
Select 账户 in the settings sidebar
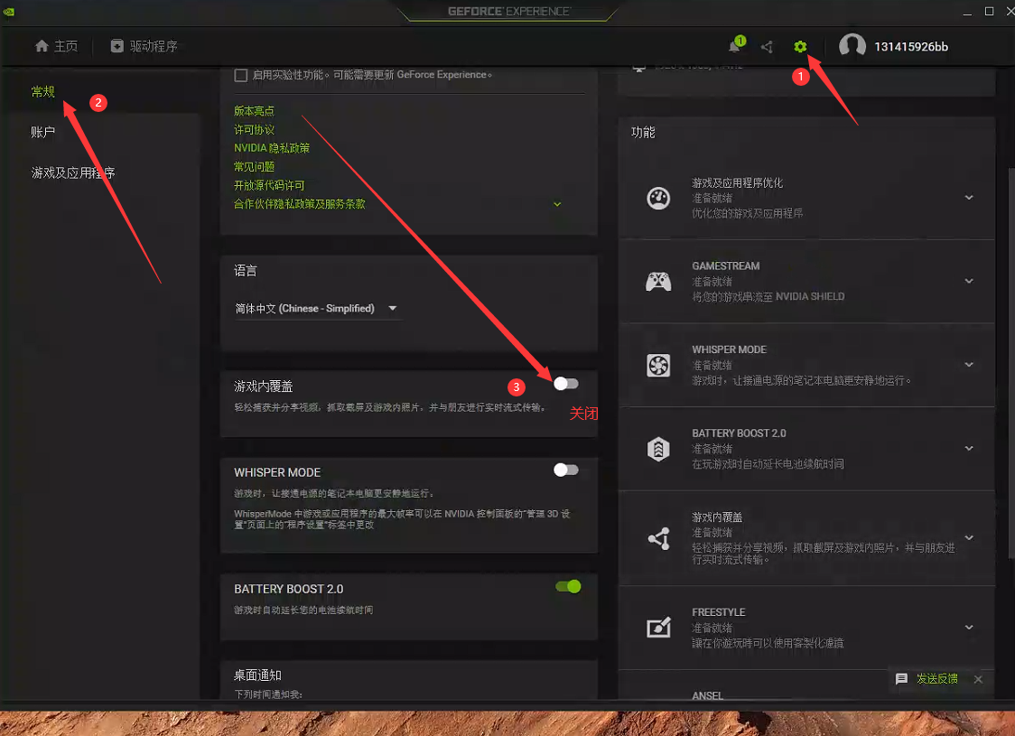click(x=42, y=132)
